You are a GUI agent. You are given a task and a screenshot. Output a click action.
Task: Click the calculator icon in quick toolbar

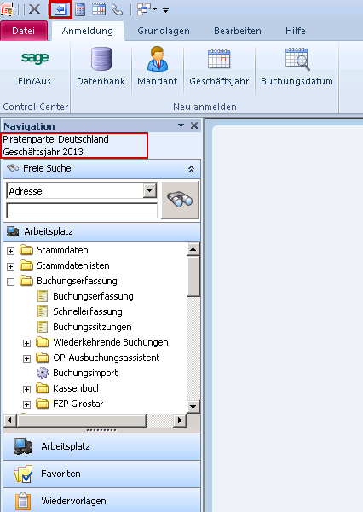point(80,9)
